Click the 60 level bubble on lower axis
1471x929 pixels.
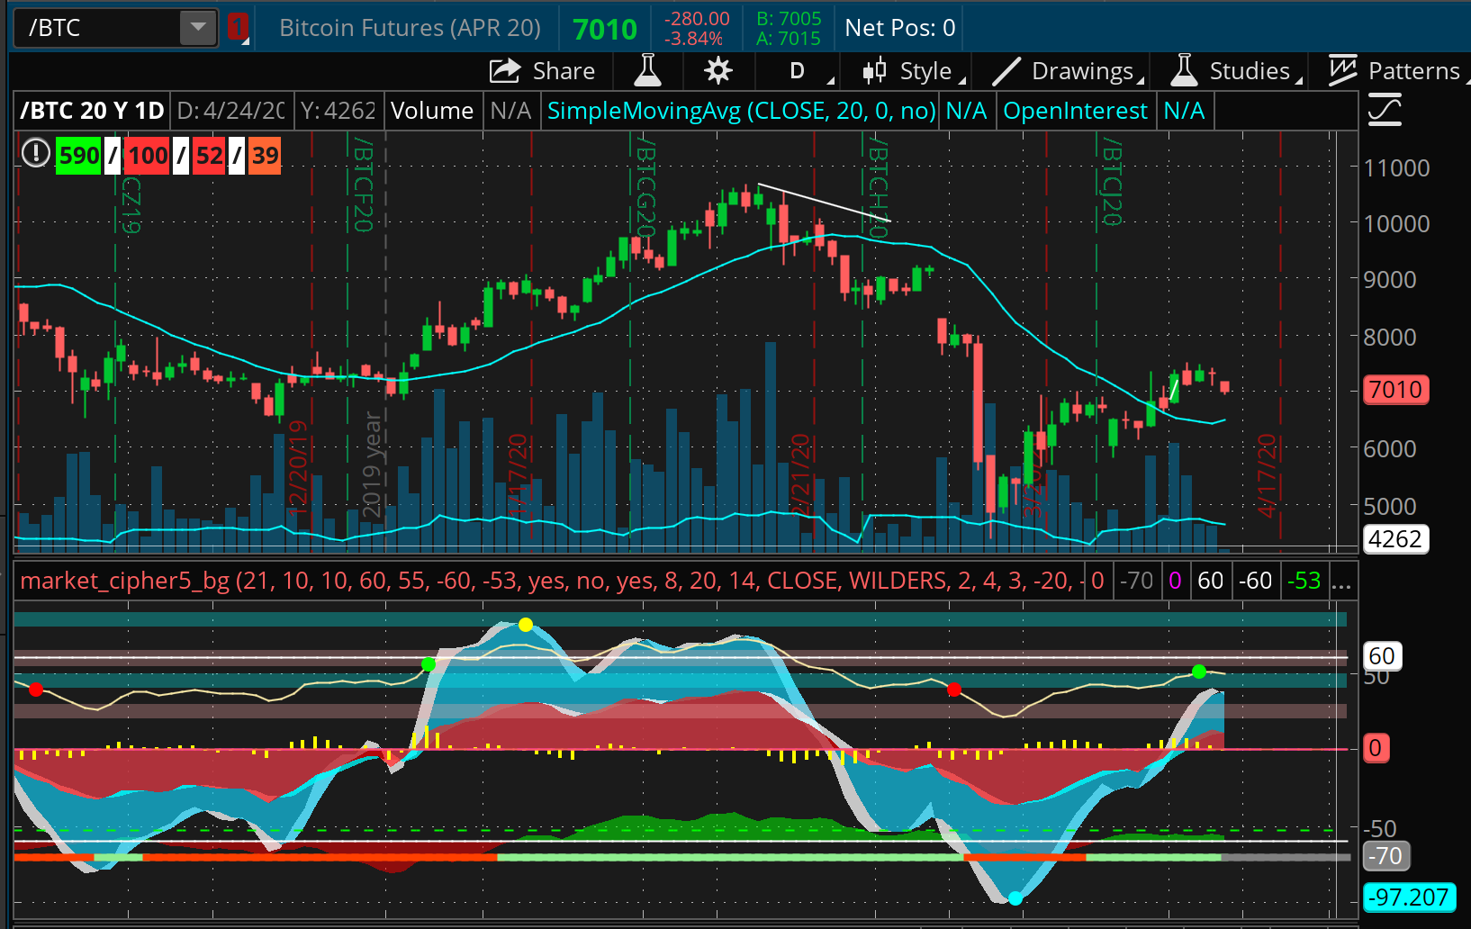click(x=1382, y=655)
